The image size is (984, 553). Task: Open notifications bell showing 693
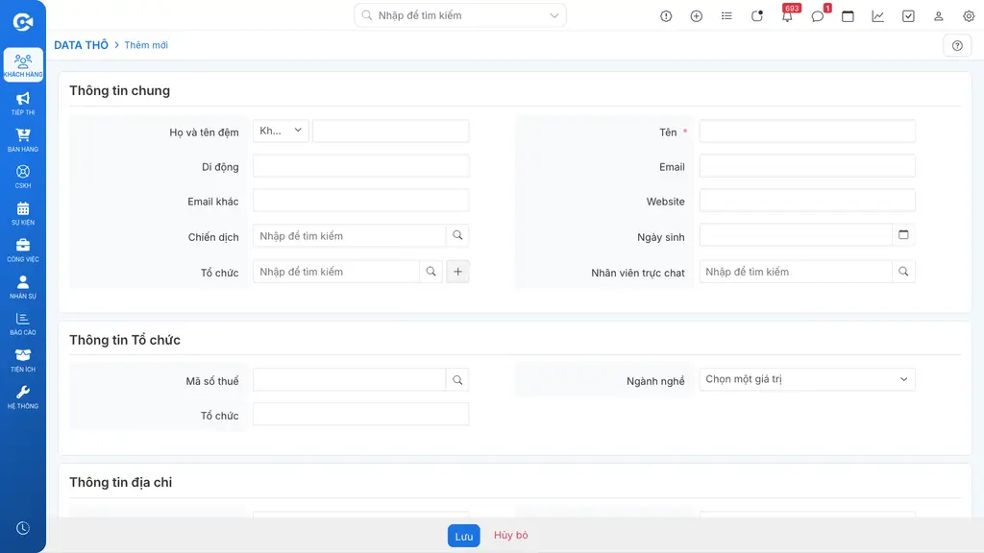tap(787, 16)
